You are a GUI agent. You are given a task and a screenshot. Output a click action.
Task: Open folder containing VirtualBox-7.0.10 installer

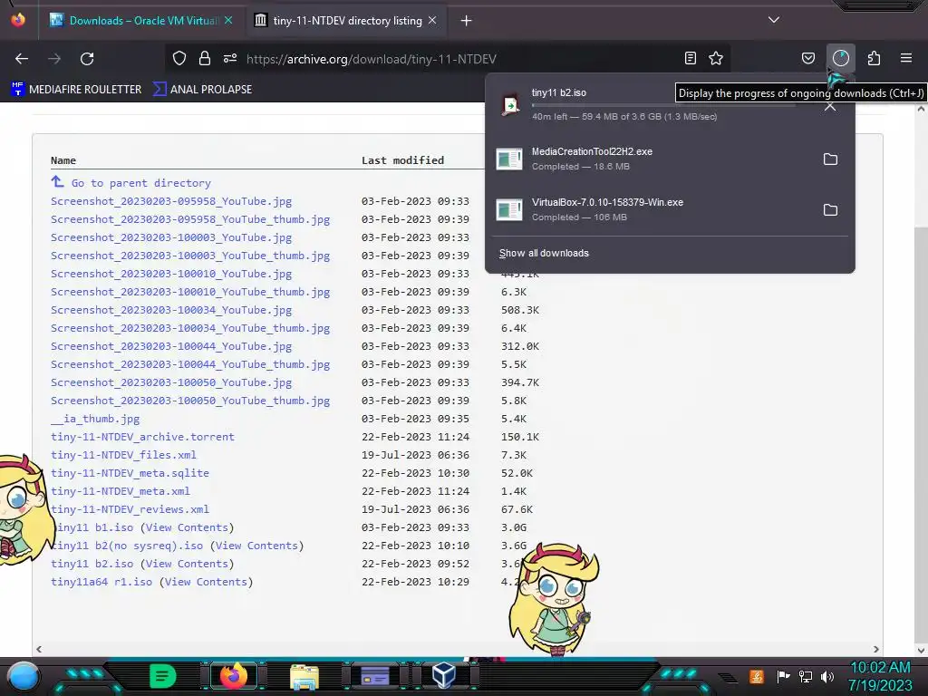[x=830, y=210]
